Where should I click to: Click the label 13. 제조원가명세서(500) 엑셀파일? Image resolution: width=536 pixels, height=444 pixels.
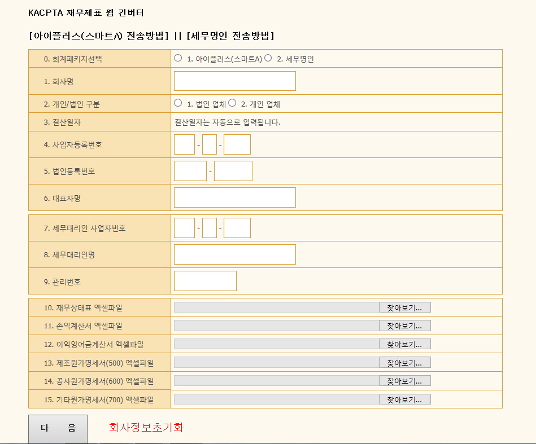click(x=99, y=363)
